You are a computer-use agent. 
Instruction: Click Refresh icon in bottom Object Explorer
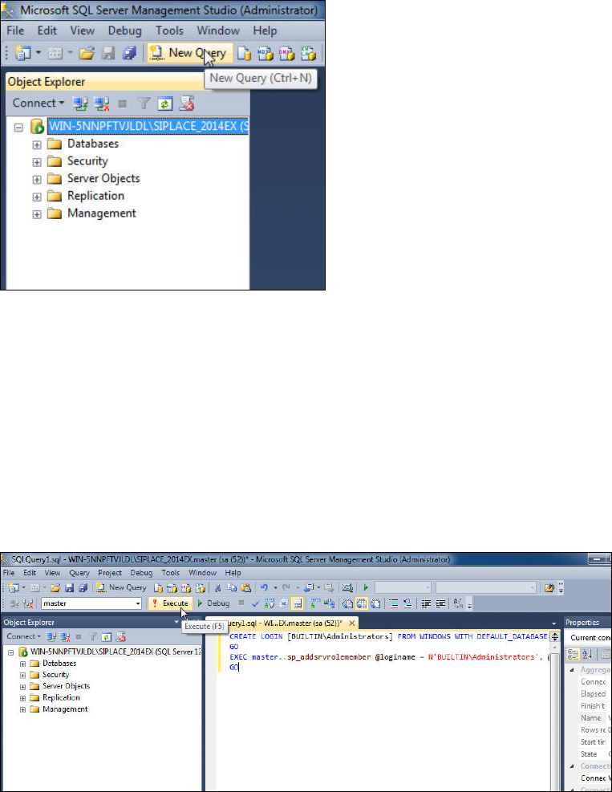pyautogui.click(x=107, y=637)
